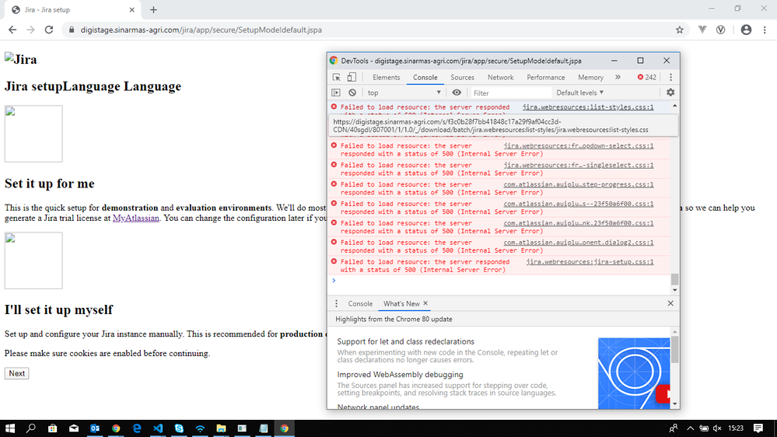Open the auiplu…onent.dialog2.css:1 source link

click(579, 243)
